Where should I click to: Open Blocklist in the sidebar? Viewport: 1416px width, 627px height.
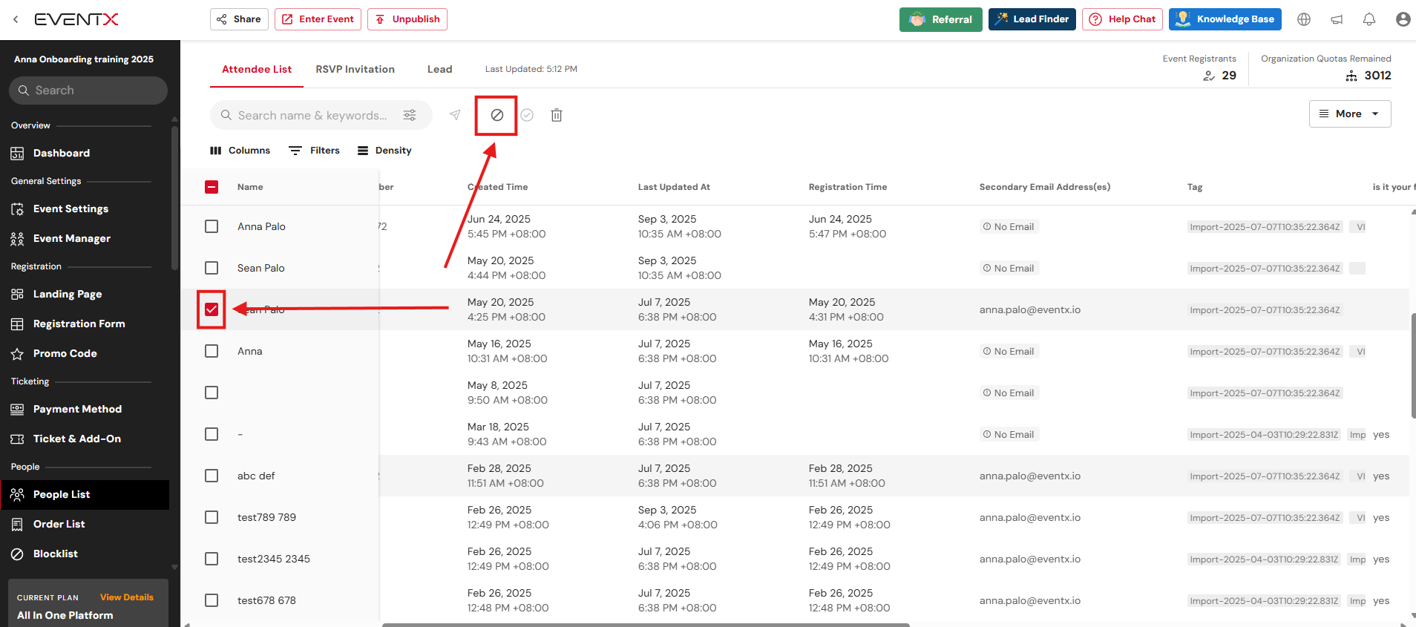(x=55, y=554)
